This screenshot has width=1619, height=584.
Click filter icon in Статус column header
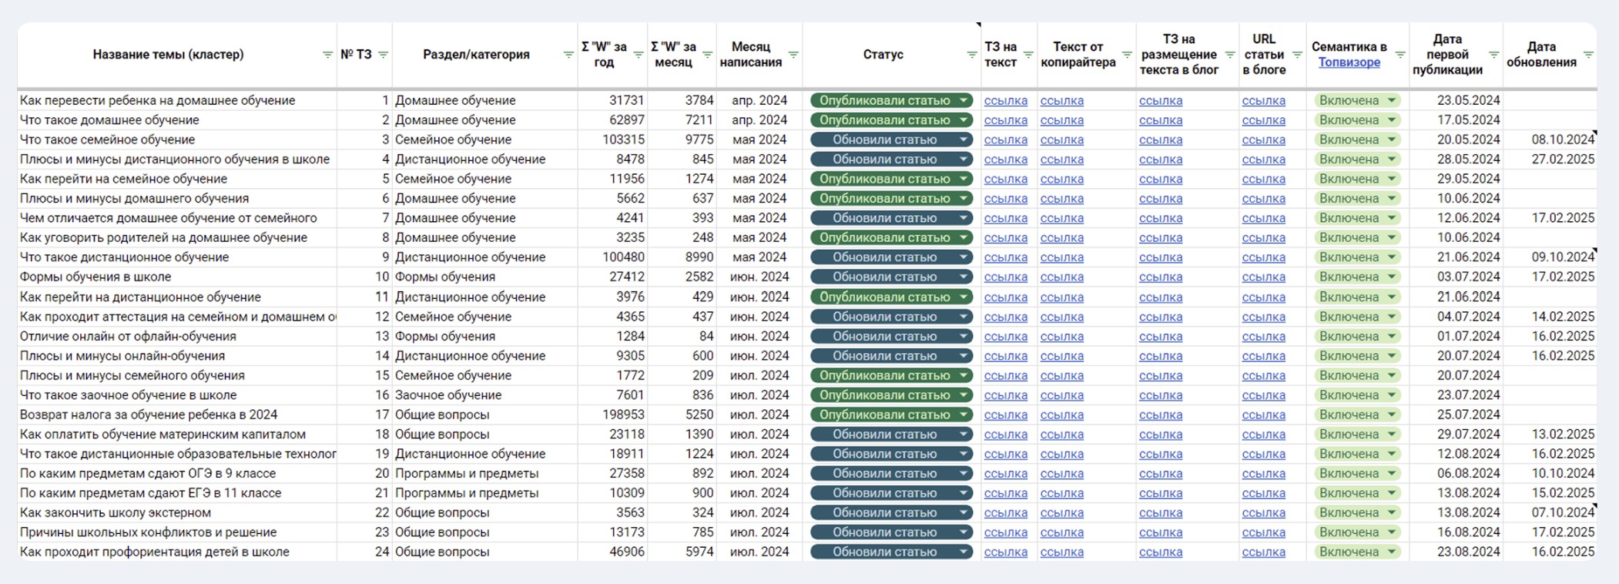[971, 55]
